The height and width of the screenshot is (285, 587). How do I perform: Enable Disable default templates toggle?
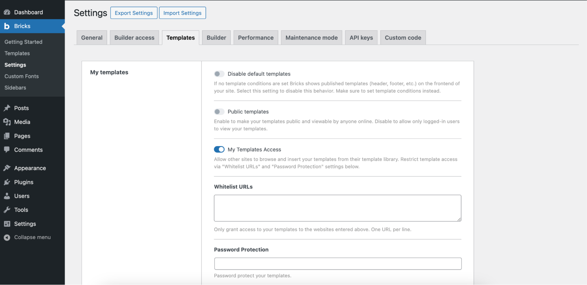[219, 74]
